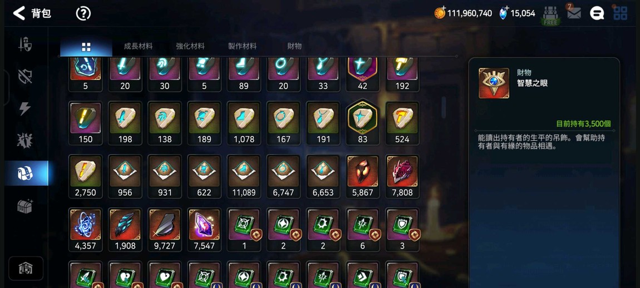Open the mail envelope icon
Screen dimensions: 640x288
[573, 13]
